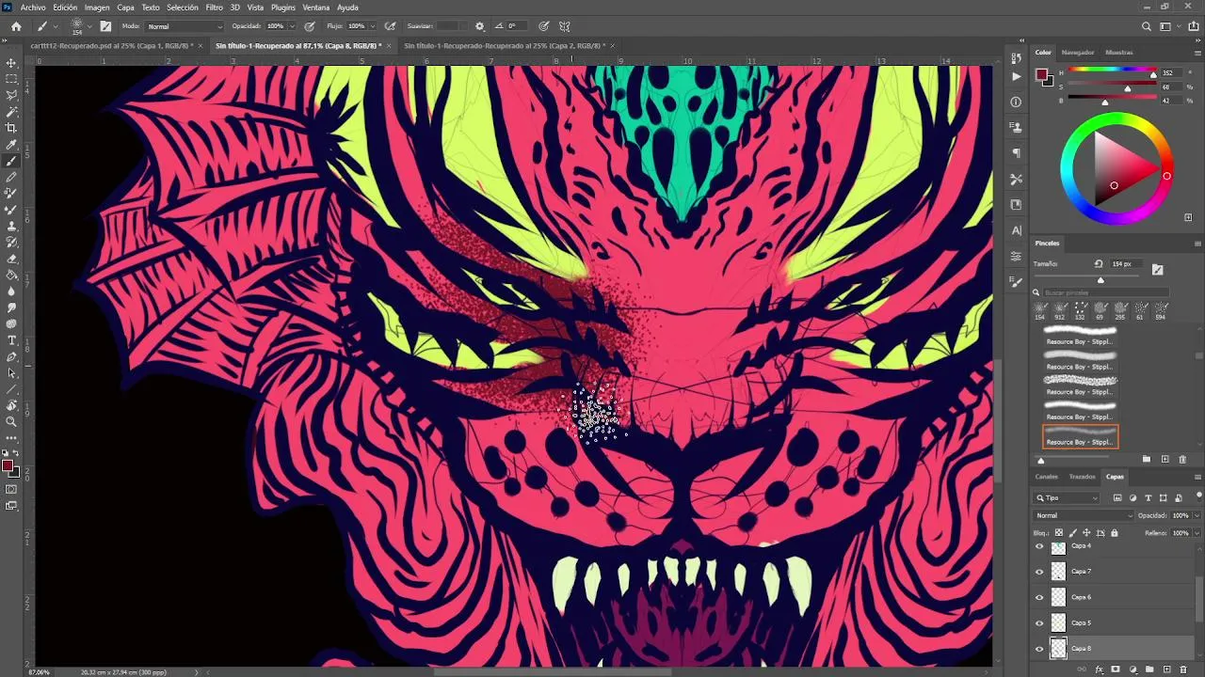1205x677 pixels.
Task: Click the Home icon in options bar
Action: click(16, 26)
